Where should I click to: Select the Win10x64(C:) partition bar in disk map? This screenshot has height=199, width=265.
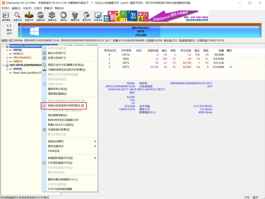coord(141,31)
